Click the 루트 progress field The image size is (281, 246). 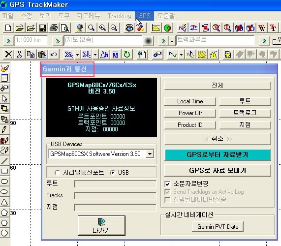(115, 184)
